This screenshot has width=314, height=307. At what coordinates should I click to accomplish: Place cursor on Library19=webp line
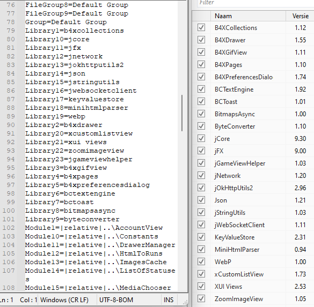point(55,116)
